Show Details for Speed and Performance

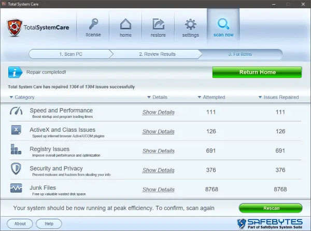[x=158, y=112]
